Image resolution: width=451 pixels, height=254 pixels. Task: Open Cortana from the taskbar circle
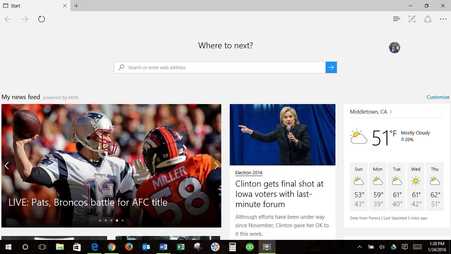[25, 247]
